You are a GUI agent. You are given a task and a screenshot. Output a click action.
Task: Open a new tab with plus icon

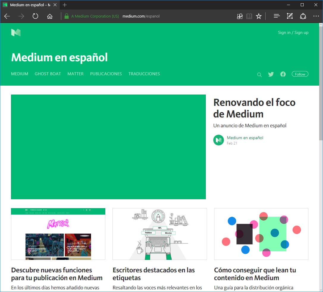(x=65, y=5)
